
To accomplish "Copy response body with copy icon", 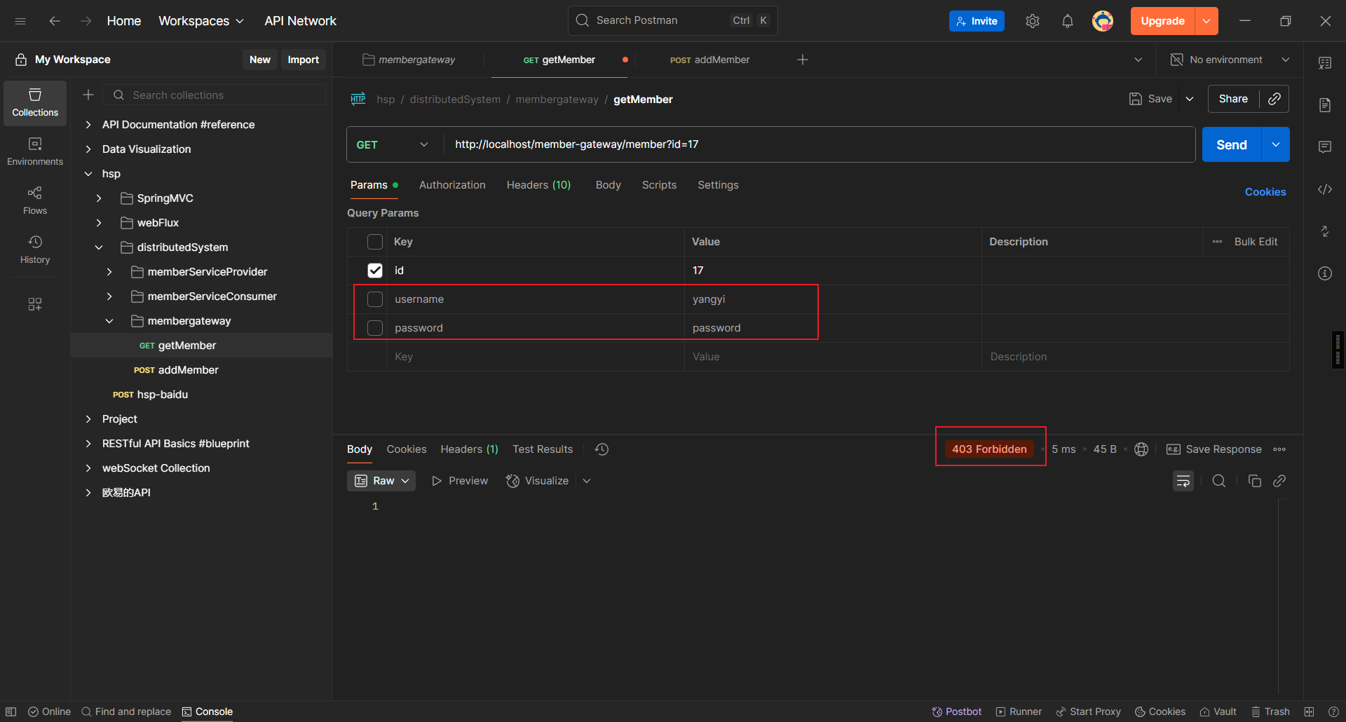I will click(1254, 481).
